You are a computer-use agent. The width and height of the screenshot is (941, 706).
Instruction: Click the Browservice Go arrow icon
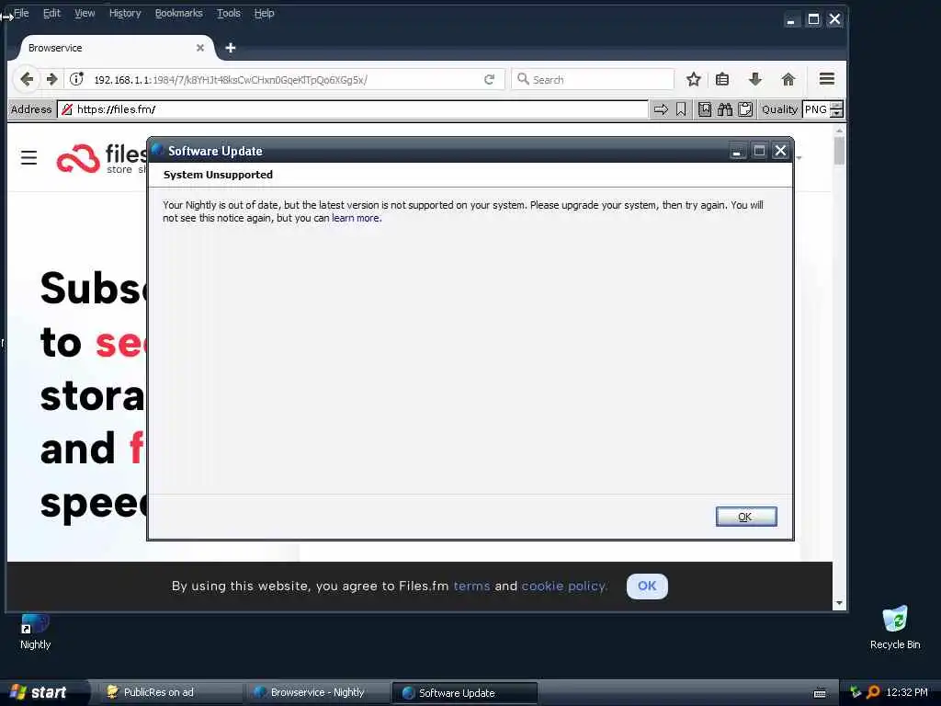(x=661, y=109)
